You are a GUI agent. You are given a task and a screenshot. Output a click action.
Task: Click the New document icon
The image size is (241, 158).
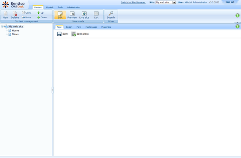(5, 14)
